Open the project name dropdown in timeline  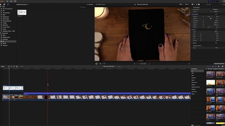(109, 66)
